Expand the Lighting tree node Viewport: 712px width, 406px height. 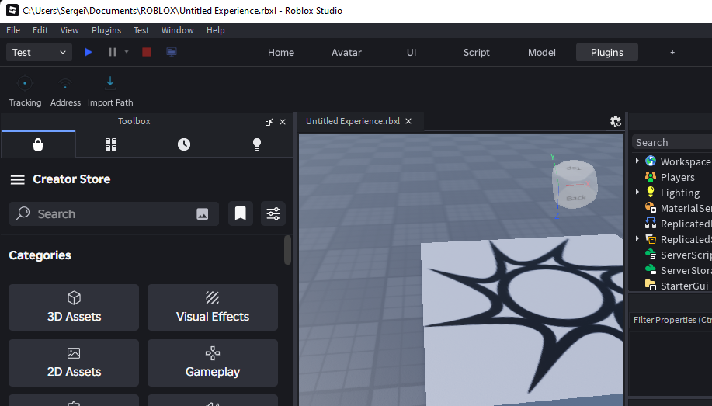pyautogui.click(x=637, y=192)
